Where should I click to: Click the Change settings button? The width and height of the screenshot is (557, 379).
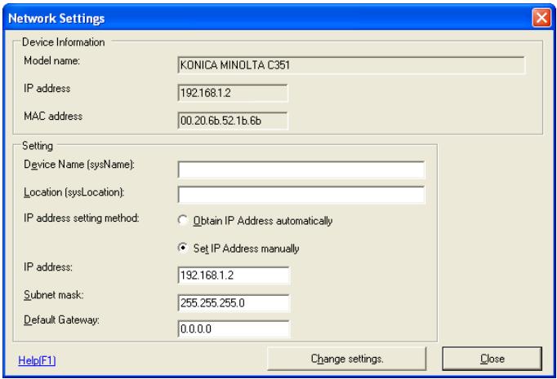coord(347,359)
